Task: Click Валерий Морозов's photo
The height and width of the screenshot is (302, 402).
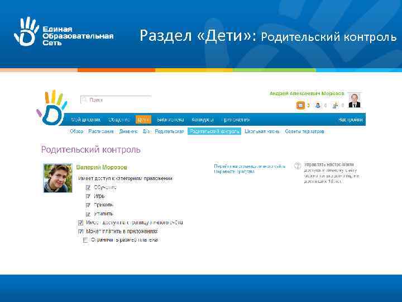Action: click(x=58, y=178)
